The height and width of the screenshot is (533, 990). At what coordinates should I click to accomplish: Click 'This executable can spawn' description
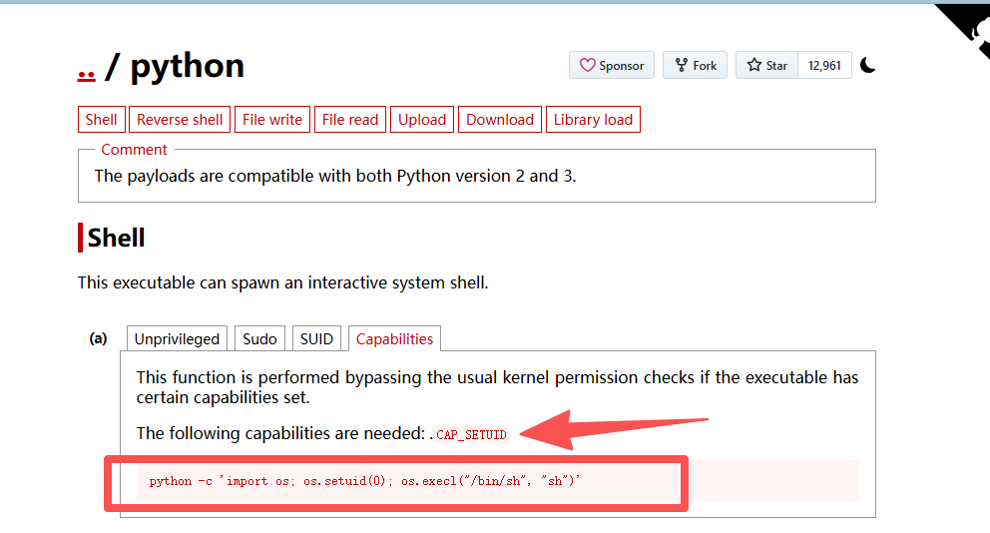click(282, 282)
